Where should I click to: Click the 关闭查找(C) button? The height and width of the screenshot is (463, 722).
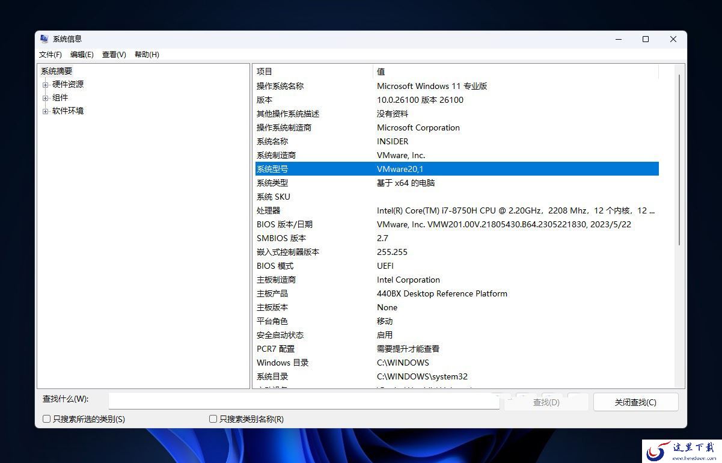635,402
